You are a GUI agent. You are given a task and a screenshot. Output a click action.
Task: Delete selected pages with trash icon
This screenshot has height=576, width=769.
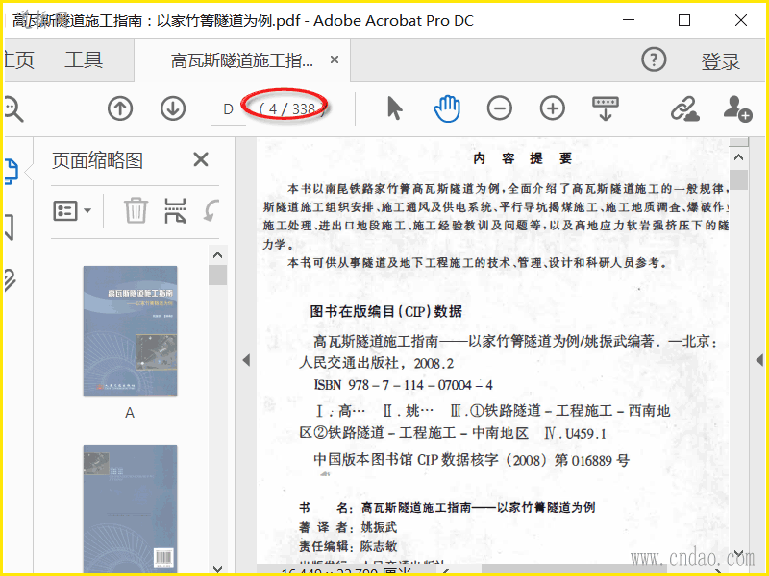pos(136,210)
